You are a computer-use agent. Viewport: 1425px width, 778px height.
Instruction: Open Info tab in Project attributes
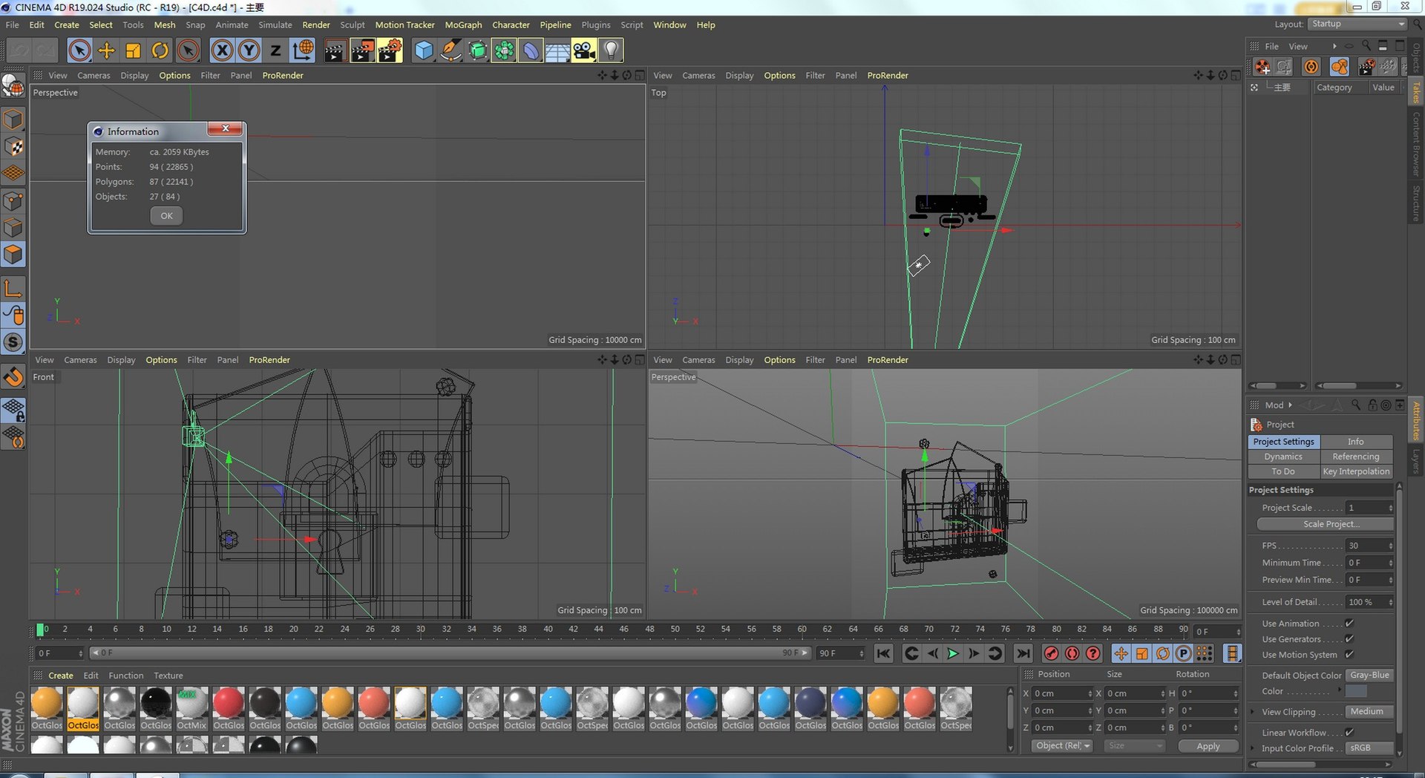pos(1356,442)
